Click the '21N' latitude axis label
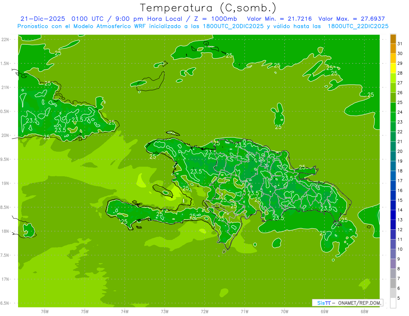Viewport: 409px width, 316px height. click(5, 88)
